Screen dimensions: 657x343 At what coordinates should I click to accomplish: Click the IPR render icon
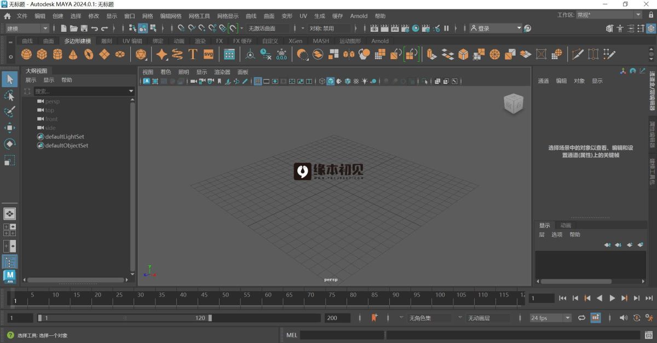(395, 28)
